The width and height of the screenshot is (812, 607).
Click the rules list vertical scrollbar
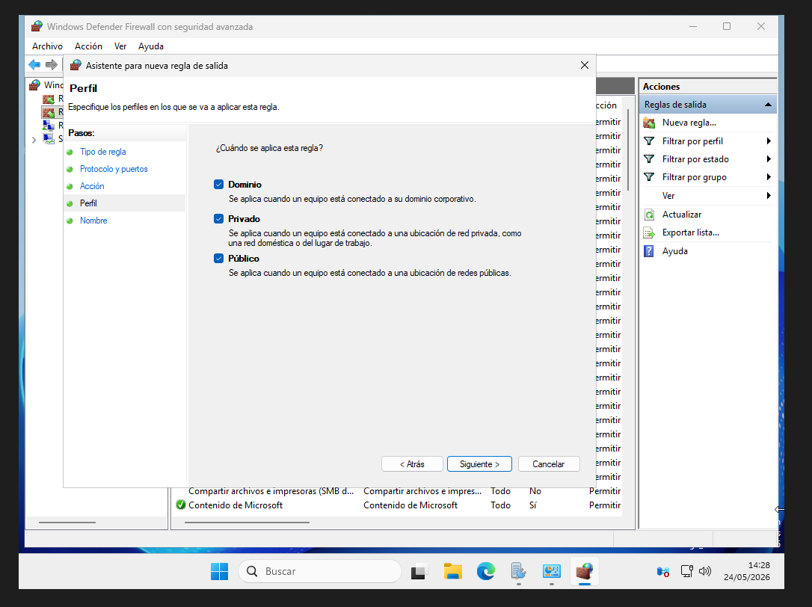click(628, 150)
